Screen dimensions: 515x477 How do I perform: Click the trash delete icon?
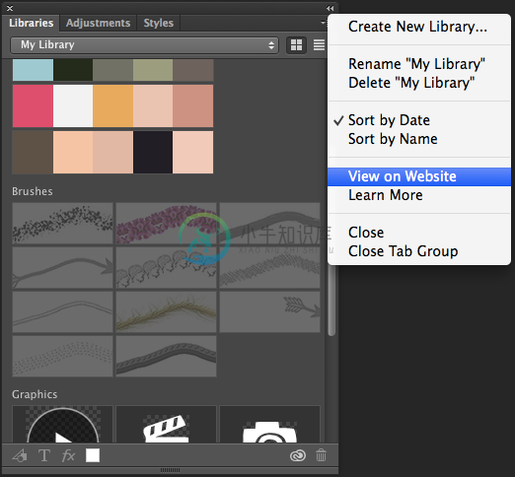click(321, 455)
